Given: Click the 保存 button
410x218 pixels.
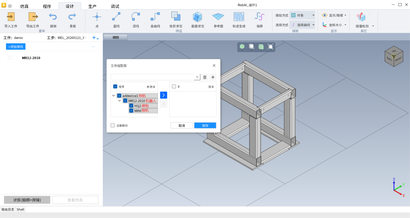Looking at the screenshot, I should point(205,126).
